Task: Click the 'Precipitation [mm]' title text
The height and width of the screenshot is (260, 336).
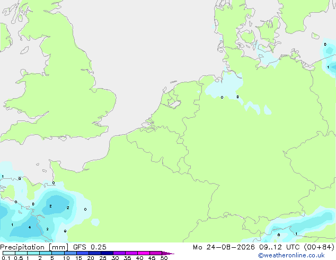Action: point(34,247)
